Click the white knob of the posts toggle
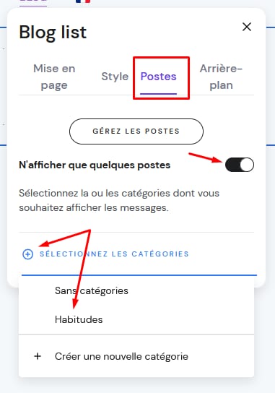 click(x=247, y=165)
